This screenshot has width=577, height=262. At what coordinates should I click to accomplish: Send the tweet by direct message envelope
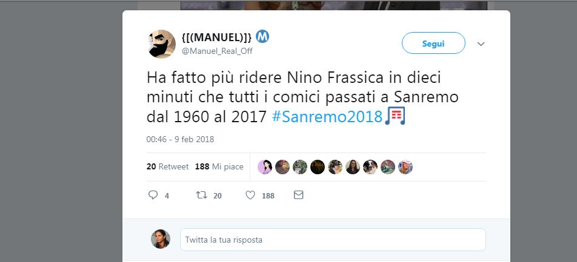coord(298,195)
